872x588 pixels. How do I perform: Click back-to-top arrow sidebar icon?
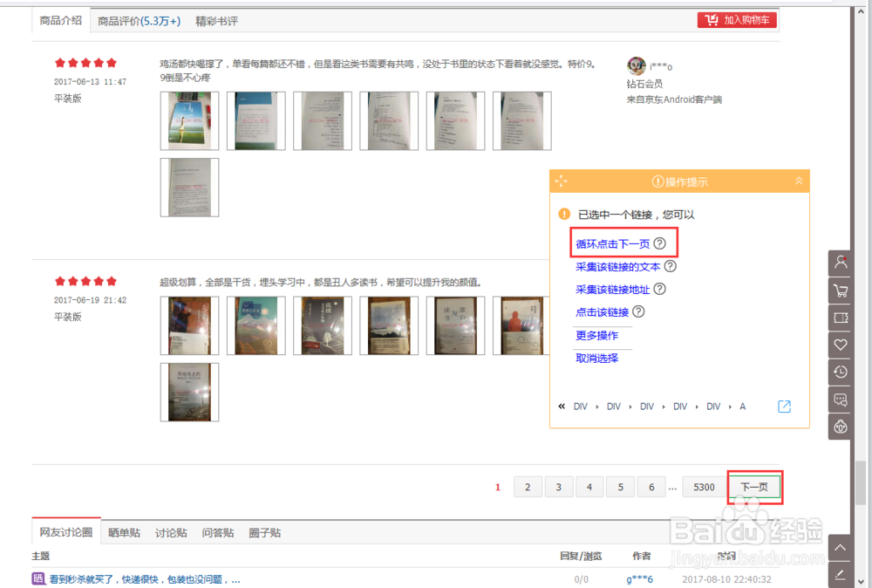point(840,548)
